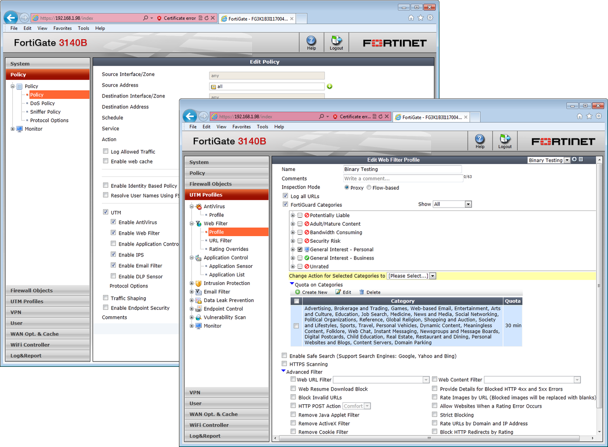Open the Tools menu in the front window
The height and width of the screenshot is (447, 608).
coord(263,127)
